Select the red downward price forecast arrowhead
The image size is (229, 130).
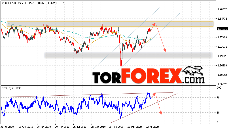tap(165, 50)
